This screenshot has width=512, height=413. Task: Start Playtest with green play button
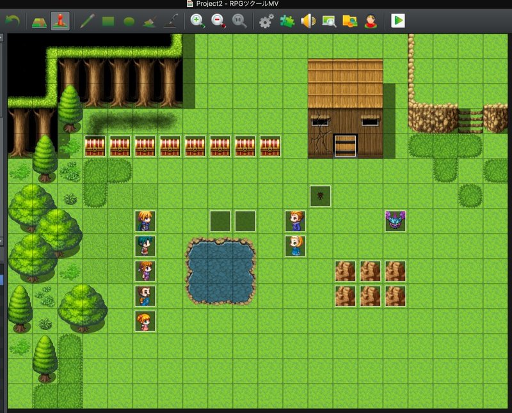(x=397, y=21)
